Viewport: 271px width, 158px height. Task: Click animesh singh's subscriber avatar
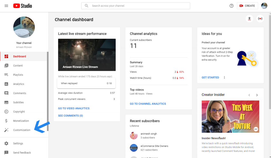pyautogui.click(x=134, y=136)
